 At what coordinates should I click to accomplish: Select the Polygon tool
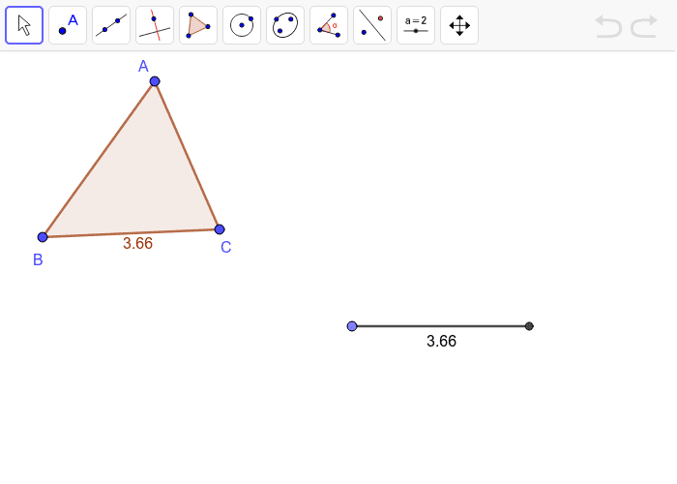coord(198,25)
